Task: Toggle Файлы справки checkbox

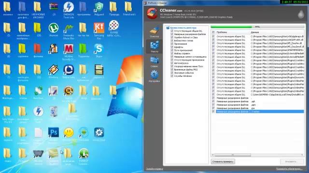Action: [x=172, y=53]
